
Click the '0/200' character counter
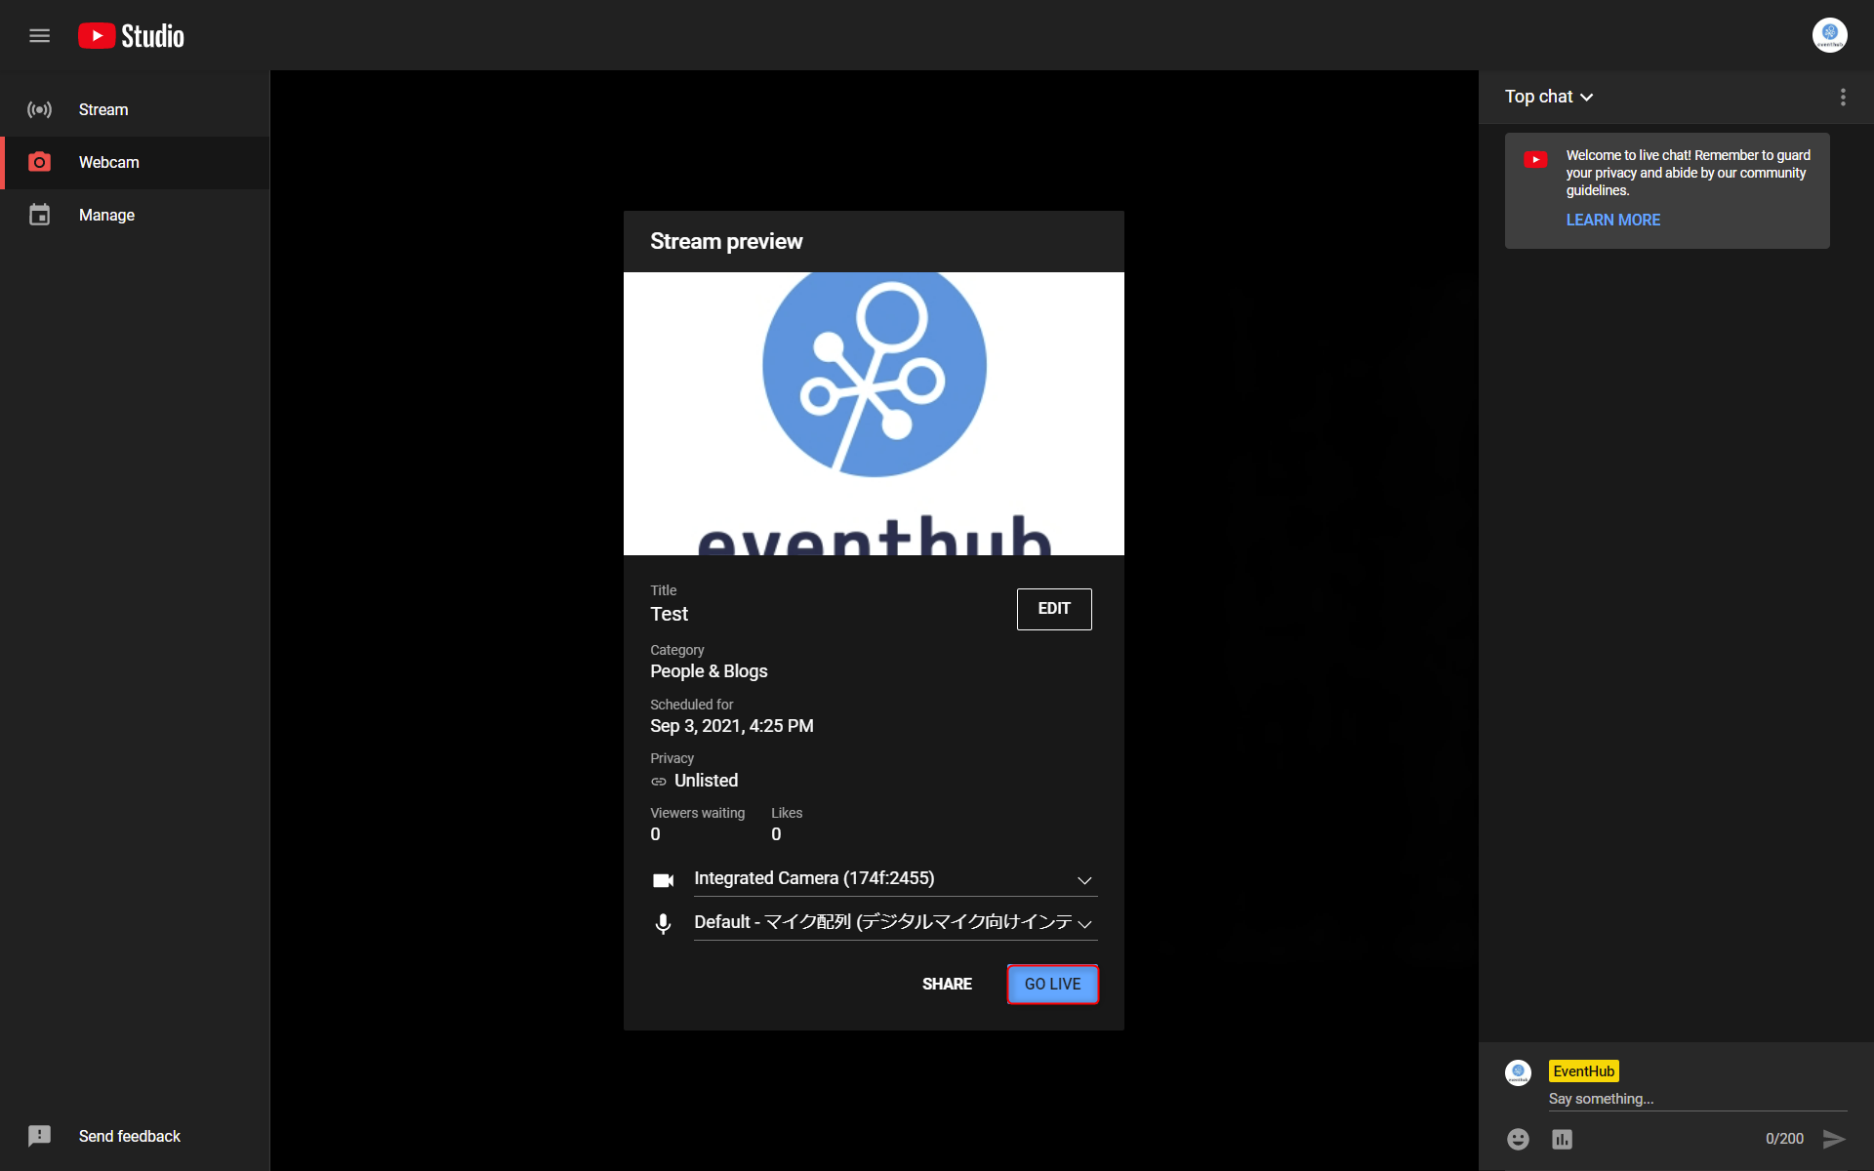tap(1784, 1139)
